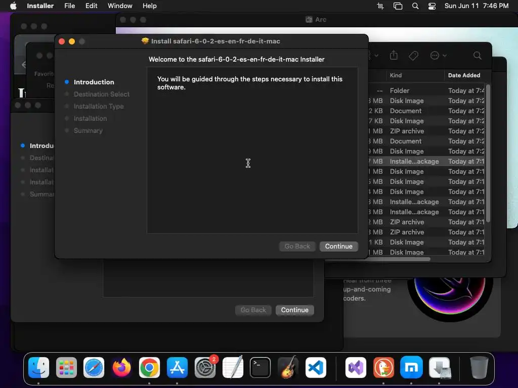Click the Finder window search icon
The height and width of the screenshot is (388, 518).
coord(477,56)
